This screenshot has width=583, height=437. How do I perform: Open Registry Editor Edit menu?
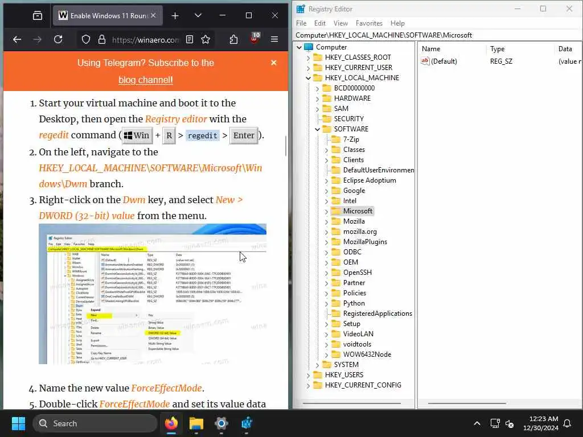320,23
